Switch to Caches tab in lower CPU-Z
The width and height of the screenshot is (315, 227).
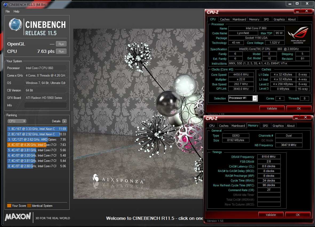click(224, 126)
